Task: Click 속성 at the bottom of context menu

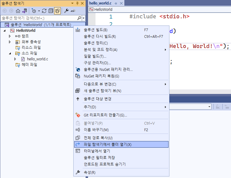Action: (x=90, y=172)
